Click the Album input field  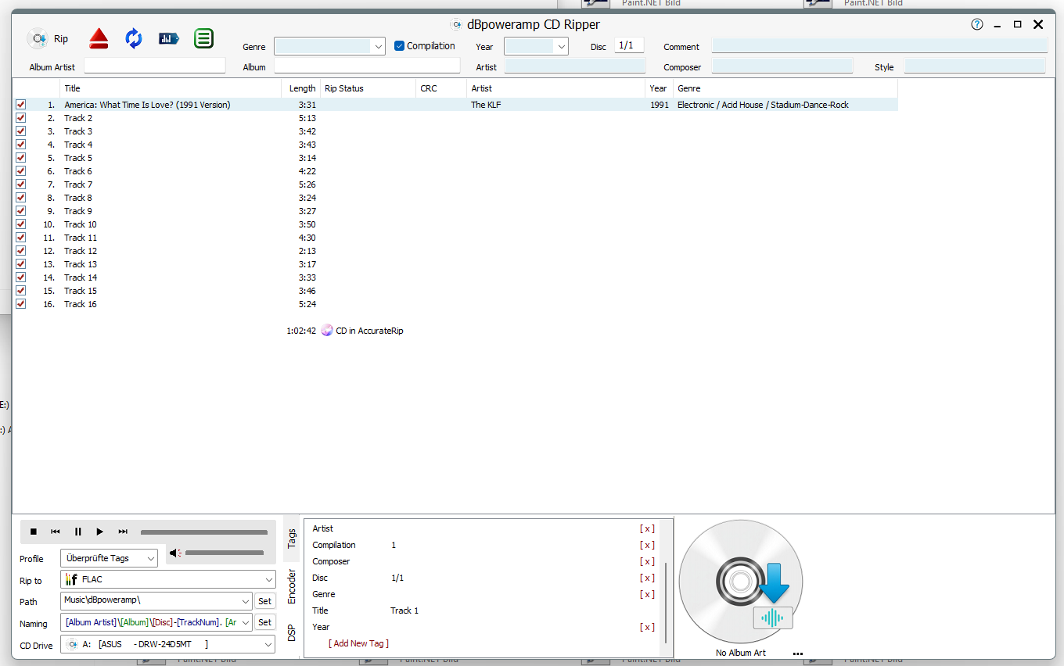367,66
